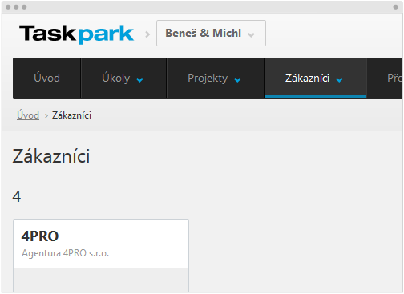Image resolution: width=404 pixels, height=294 pixels.
Task: Open the 4PRO customer card
Action: coord(101,256)
